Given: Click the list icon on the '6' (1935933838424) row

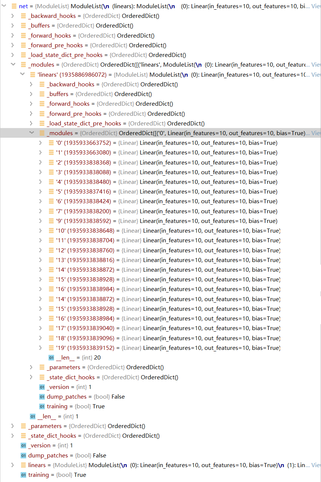Looking at the screenshot, I should pos(51,201).
